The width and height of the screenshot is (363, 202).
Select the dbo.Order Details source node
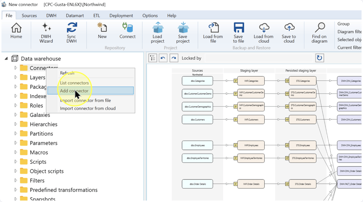point(197,184)
